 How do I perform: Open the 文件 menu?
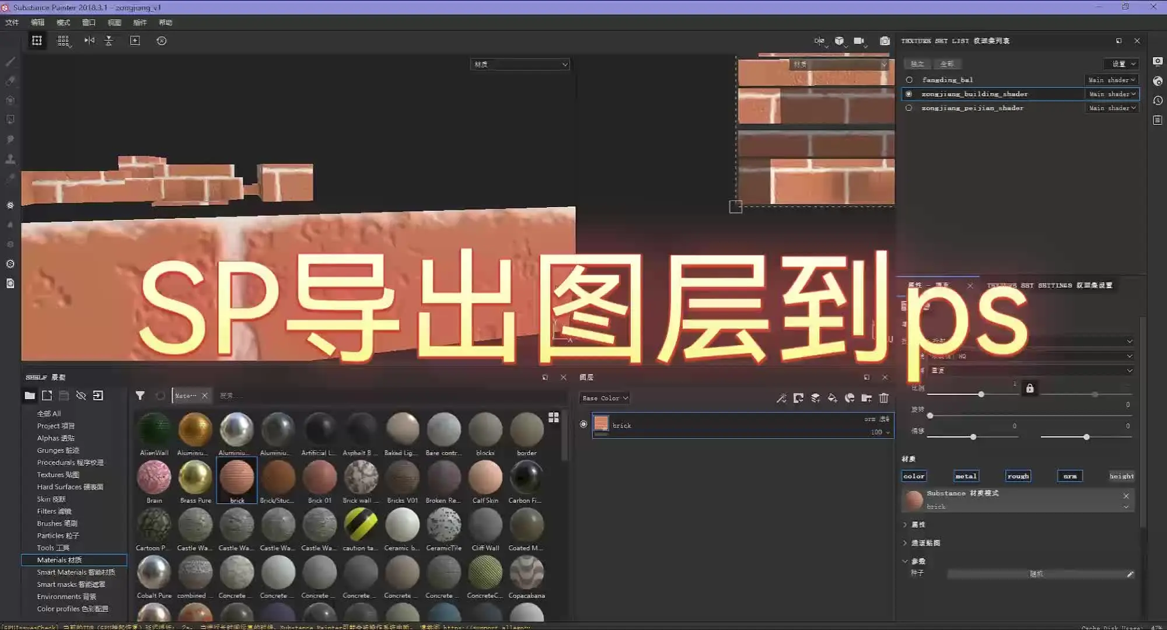point(12,22)
